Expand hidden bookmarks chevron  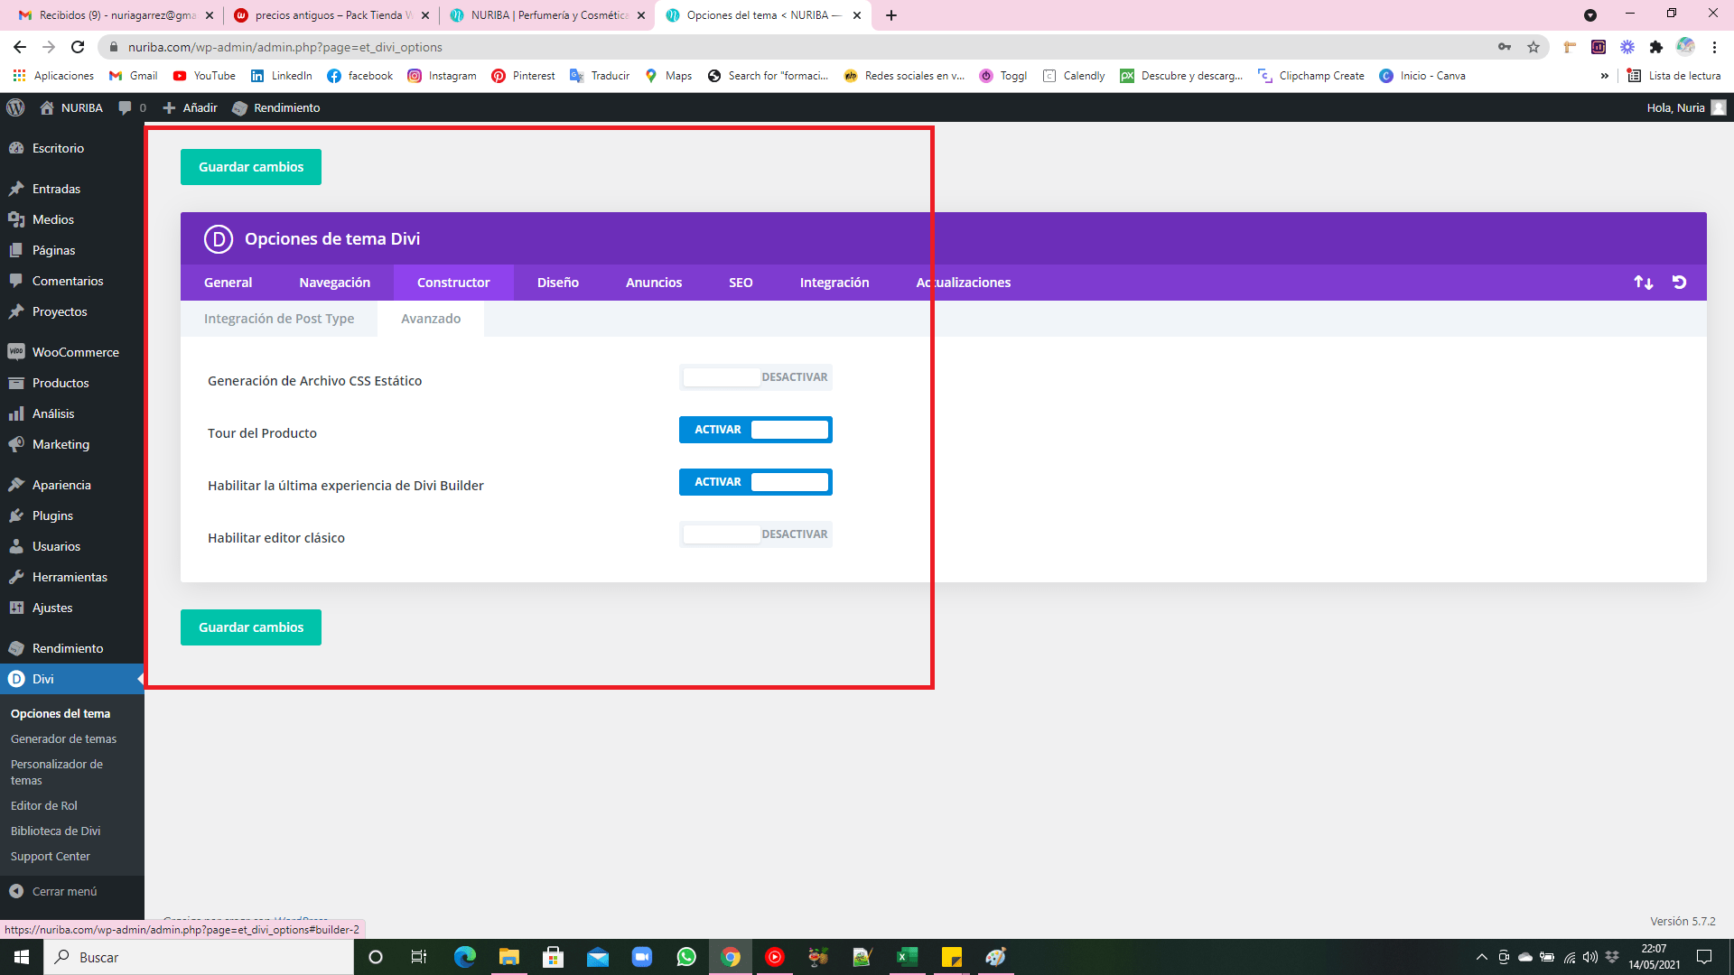pyautogui.click(x=1605, y=76)
